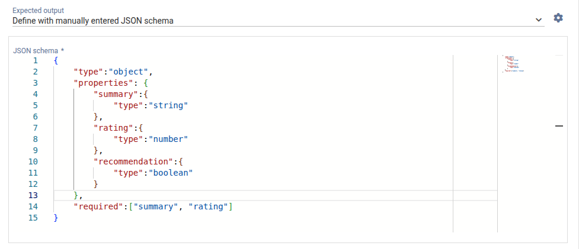Click the overview ruler marker on right edge
Screen dimensions: 579x249
click(x=559, y=126)
